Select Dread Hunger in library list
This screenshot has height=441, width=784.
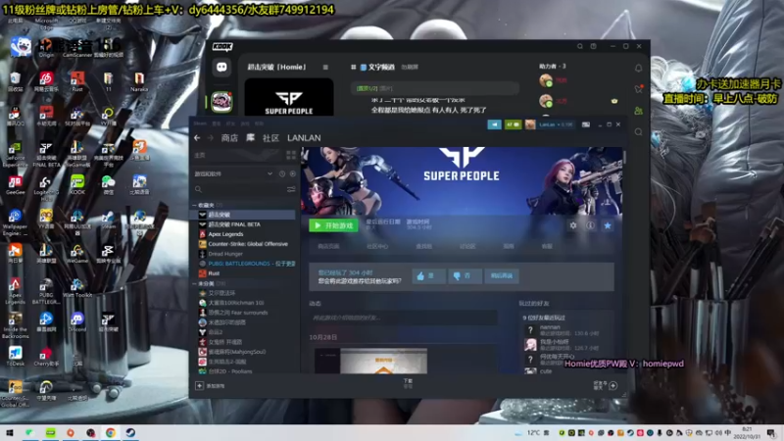coord(225,254)
